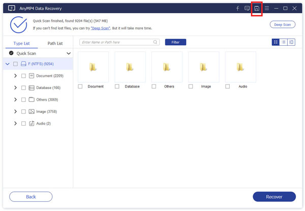
Task: Click the name or path search field
Action: [116, 42]
